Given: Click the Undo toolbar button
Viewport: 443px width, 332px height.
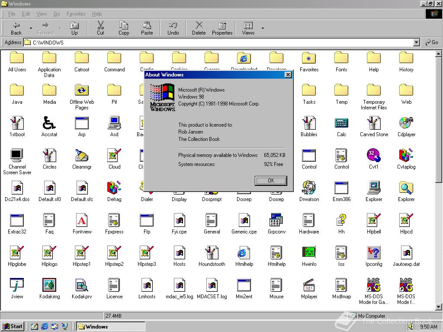Looking at the screenshot, I should 173,28.
